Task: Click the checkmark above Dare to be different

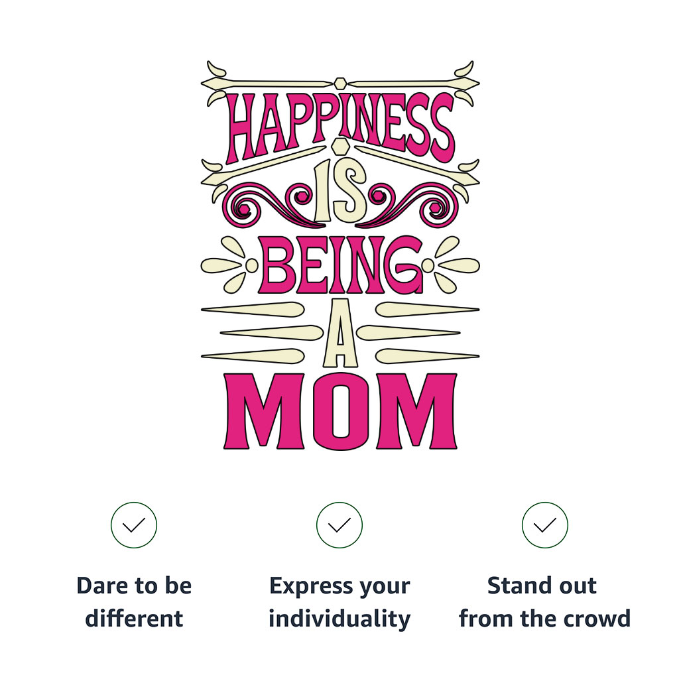Action: pos(134,525)
